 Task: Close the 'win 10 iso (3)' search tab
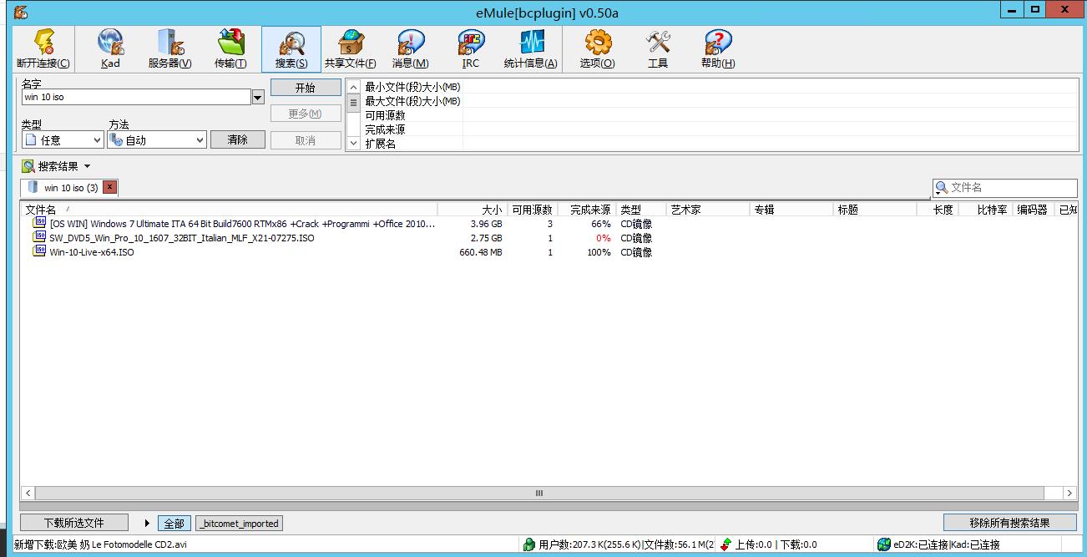(109, 188)
